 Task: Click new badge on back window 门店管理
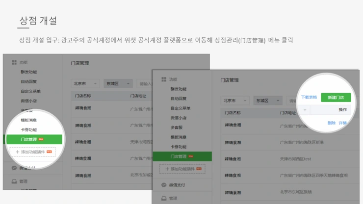(41, 139)
